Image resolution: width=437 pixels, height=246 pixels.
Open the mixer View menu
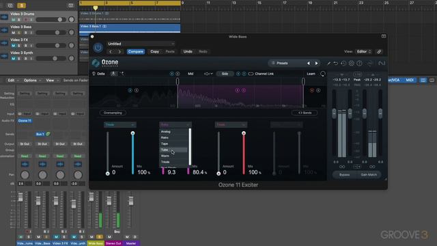click(52, 81)
